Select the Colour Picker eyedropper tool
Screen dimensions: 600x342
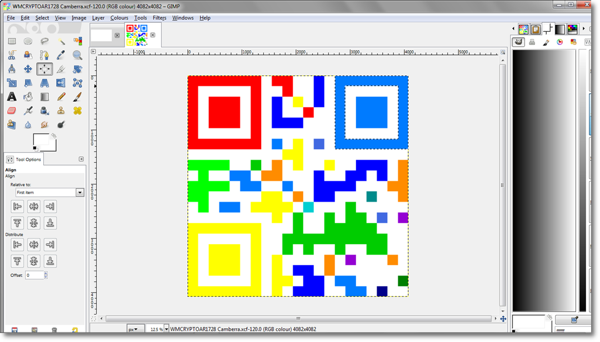point(61,55)
